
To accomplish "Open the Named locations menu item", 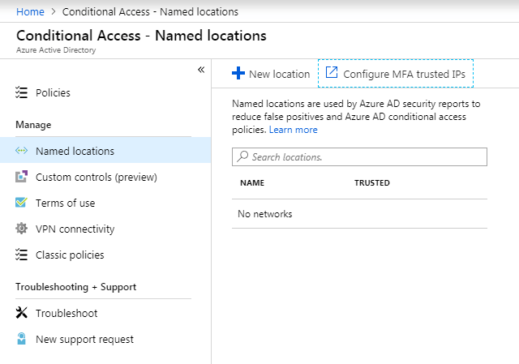I will [75, 151].
